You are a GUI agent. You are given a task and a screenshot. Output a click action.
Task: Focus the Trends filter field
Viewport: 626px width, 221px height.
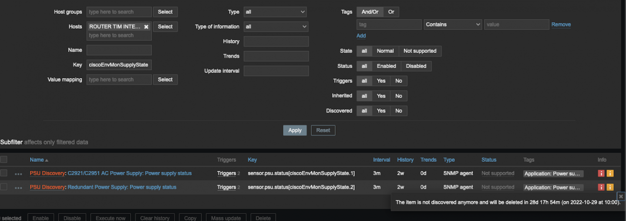(276, 56)
